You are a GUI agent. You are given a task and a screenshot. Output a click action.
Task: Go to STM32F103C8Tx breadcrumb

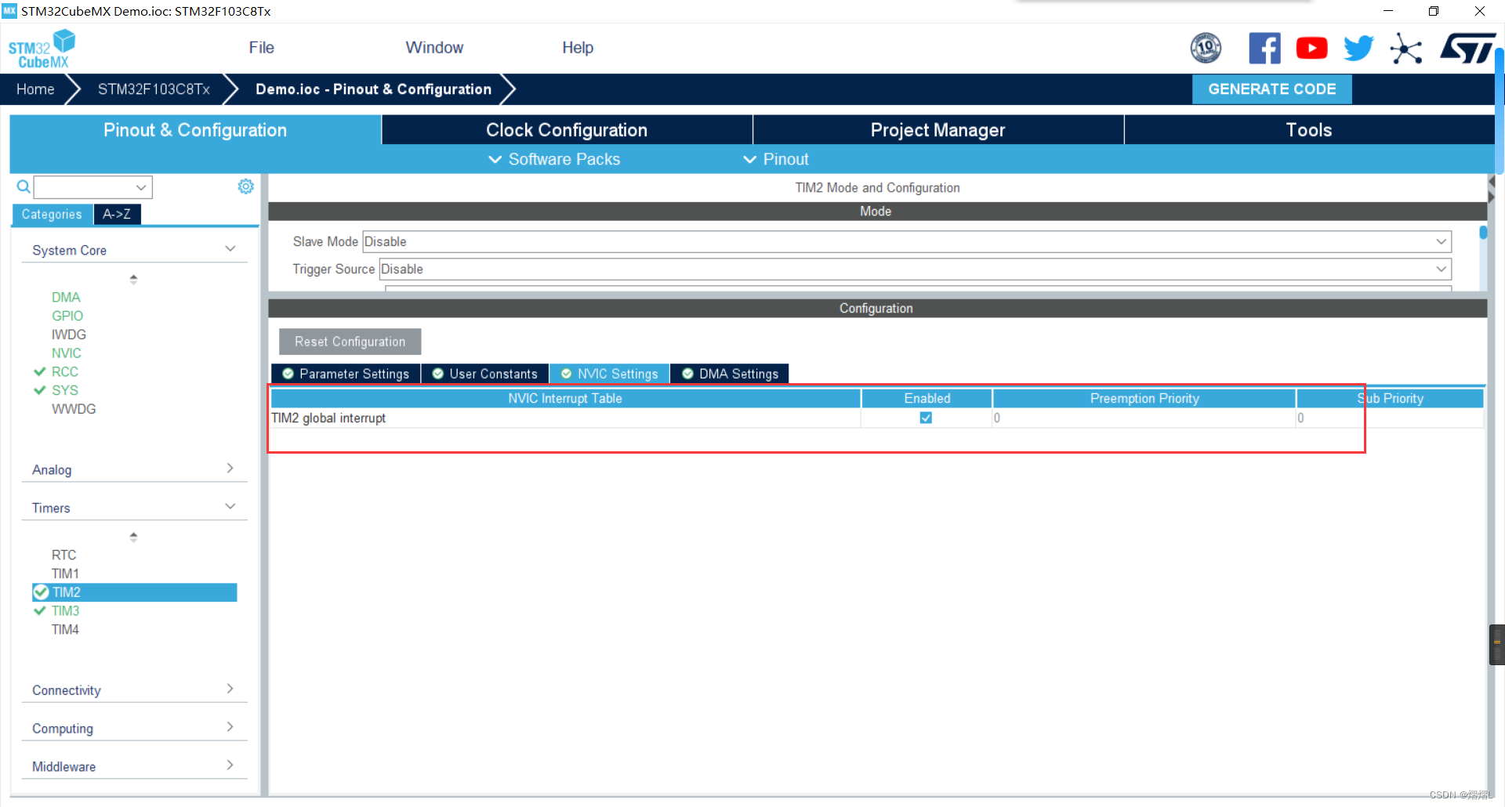[x=154, y=89]
